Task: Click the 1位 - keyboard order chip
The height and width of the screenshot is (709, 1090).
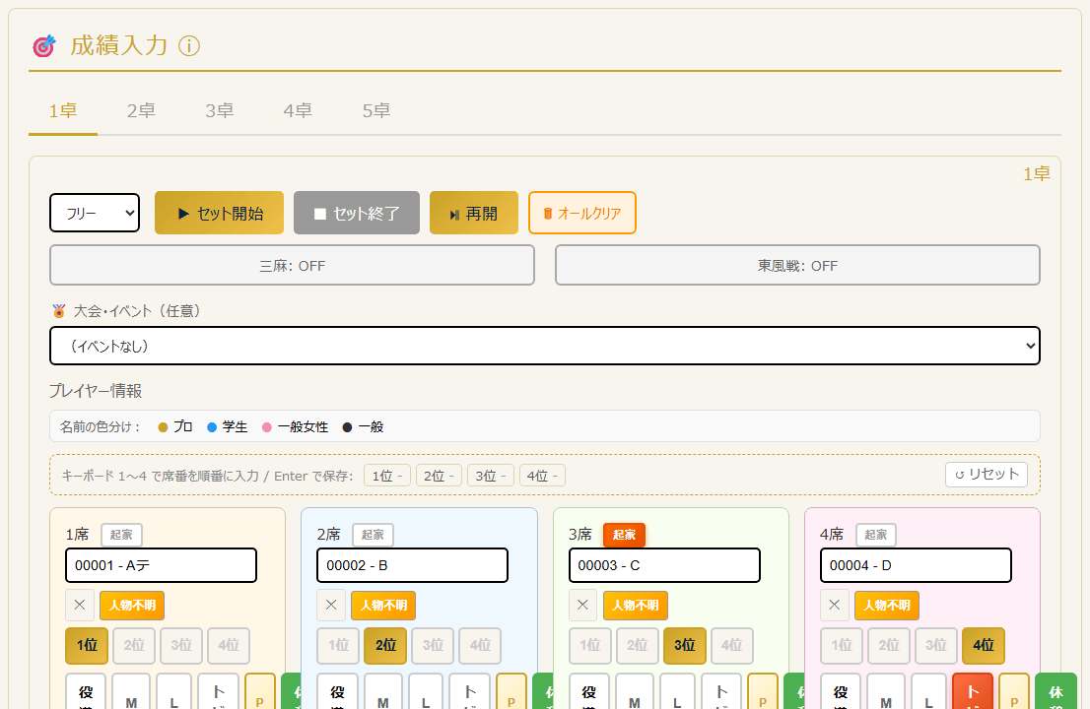Action: tap(387, 476)
